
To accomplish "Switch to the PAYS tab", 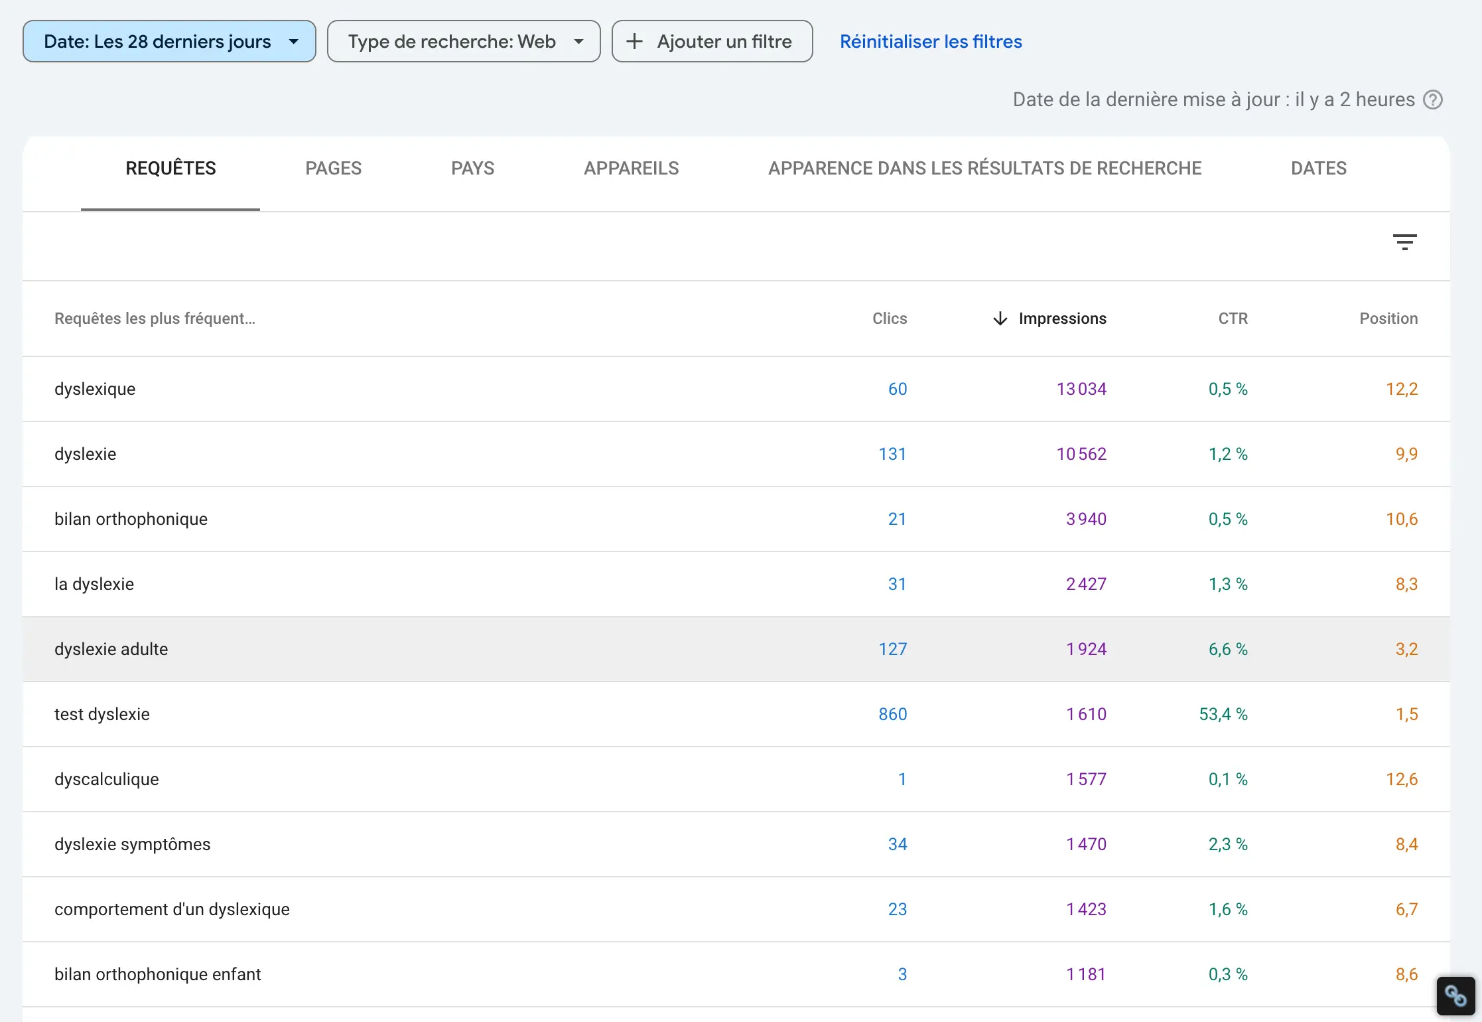I will pyautogui.click(x=472, y=169).
